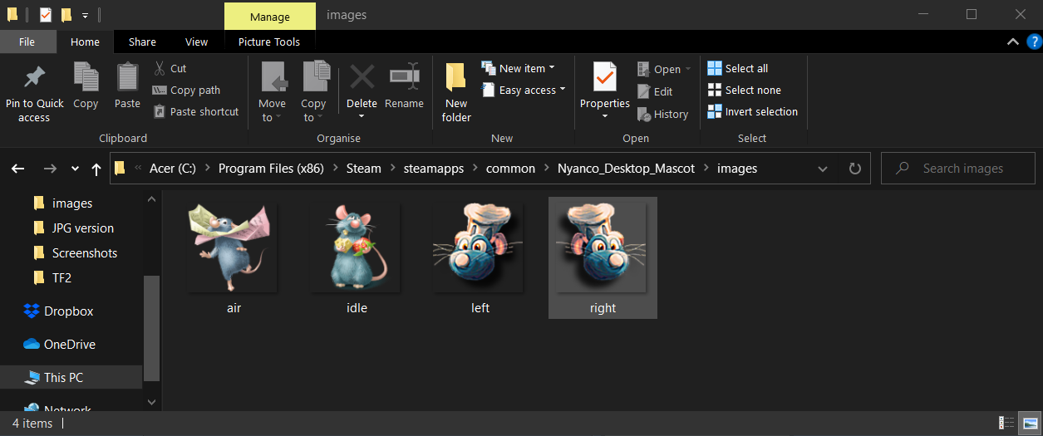
Task: Click the Delete X icon
Action: [362, 77]
